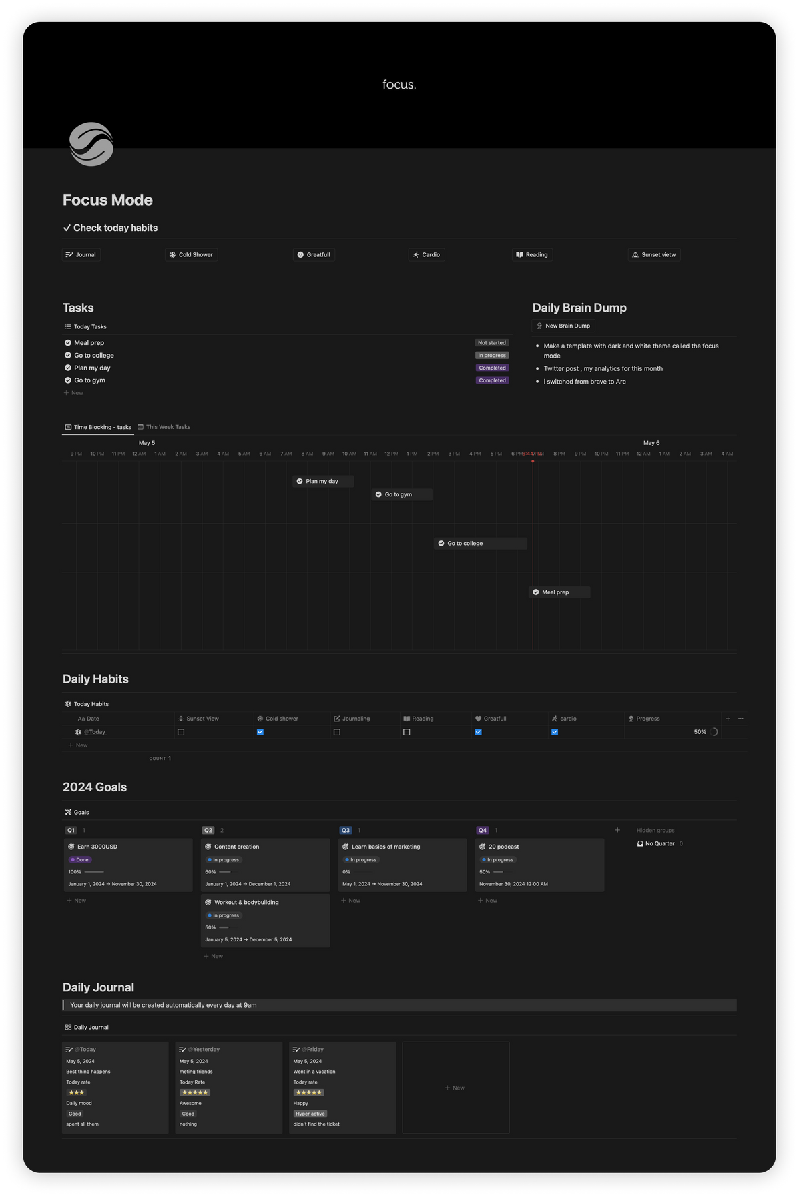This screenshot has width=799, height=1197.
Task: Add a new group with plus icon beside Q4
Action: pos(617,830)
